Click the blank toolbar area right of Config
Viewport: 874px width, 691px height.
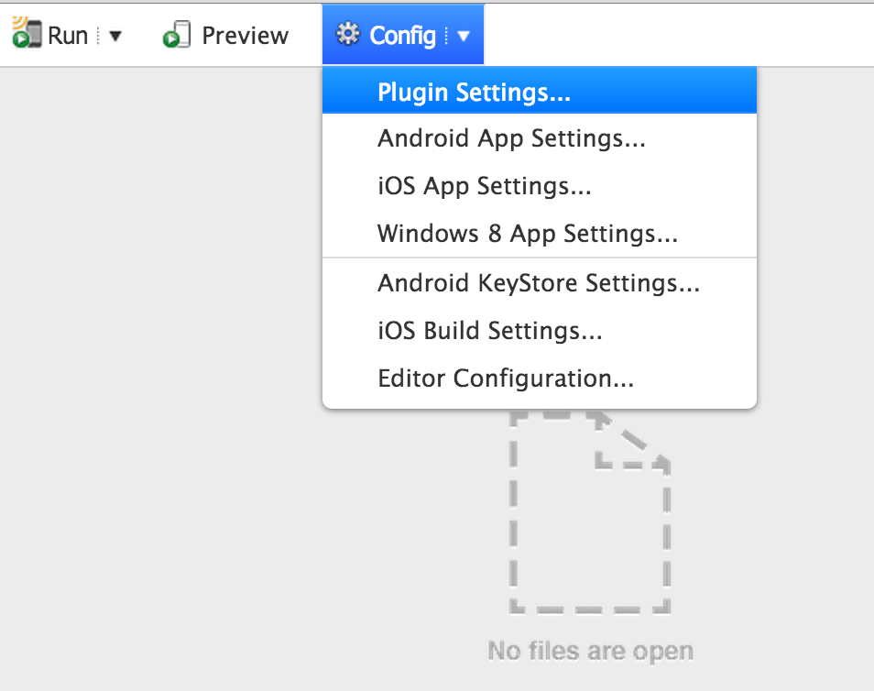tap(678, 35)
